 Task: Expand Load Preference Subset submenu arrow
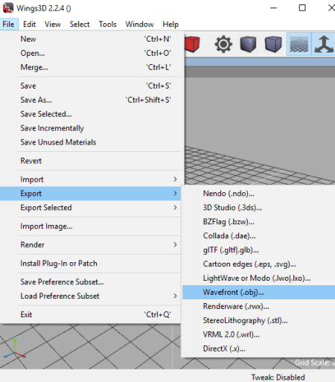point(175,296)
